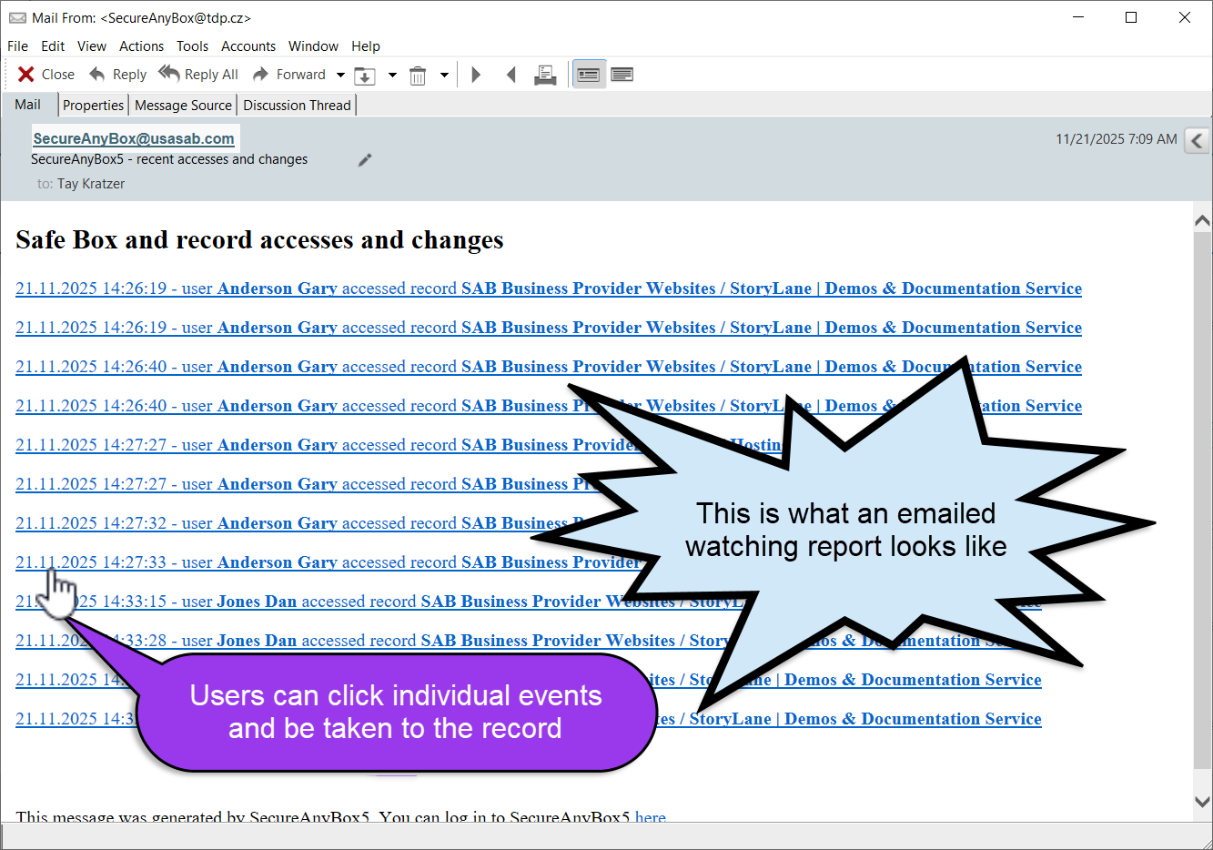1213x850 pixels.
Task: Open the Tools menu
Action: (192, 46)
